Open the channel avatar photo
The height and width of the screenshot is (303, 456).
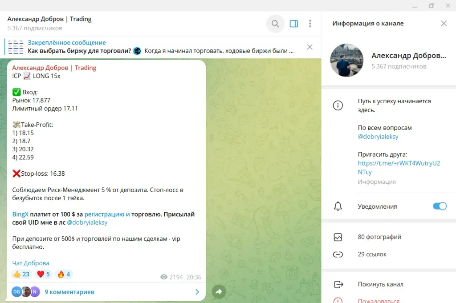click(x=346, y=60)
